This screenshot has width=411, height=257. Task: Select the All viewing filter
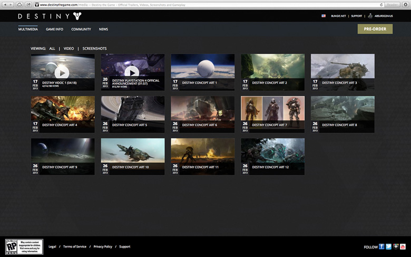tap(52, 49)
